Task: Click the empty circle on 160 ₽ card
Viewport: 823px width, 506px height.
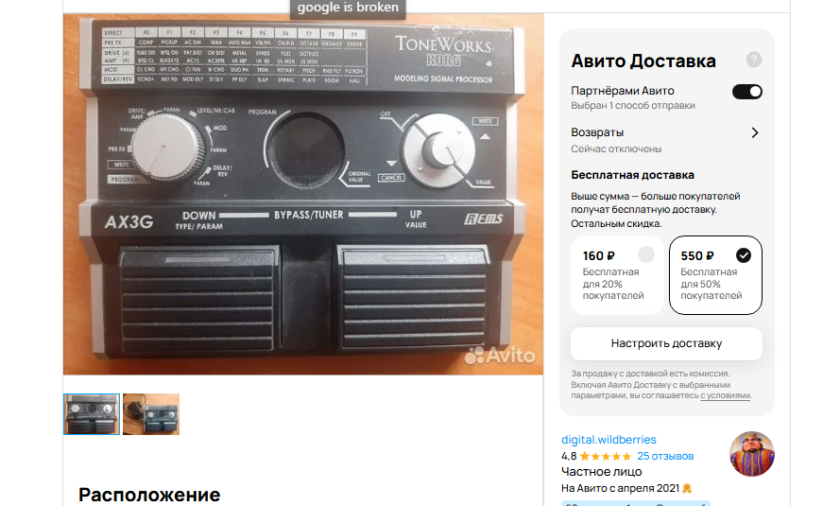Action: 646,254
